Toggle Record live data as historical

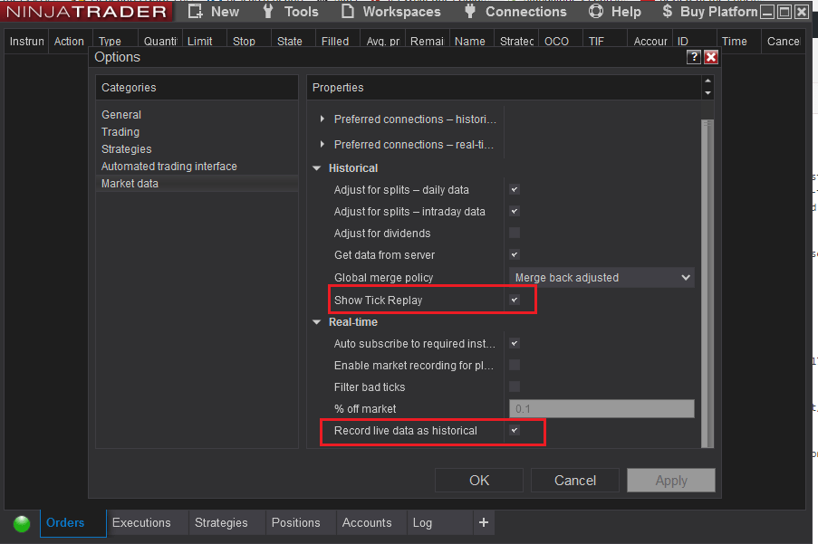515,431
